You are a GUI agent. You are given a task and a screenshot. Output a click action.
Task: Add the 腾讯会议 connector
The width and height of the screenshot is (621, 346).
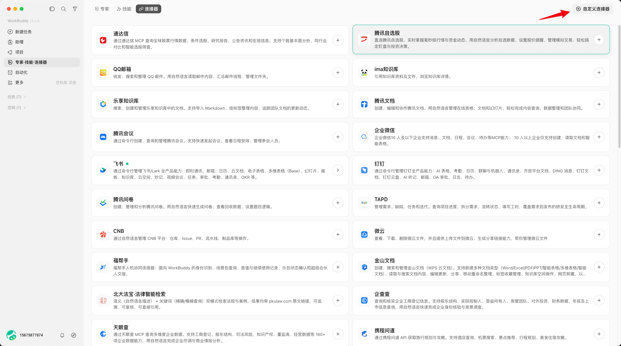pyautogui.click(x=338, y=137)
